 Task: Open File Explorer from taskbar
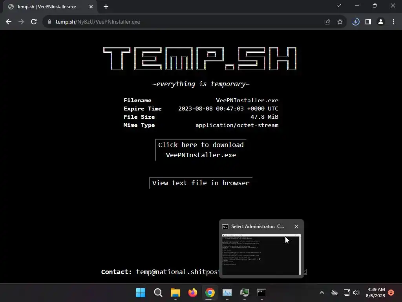[x=175, y=293]
